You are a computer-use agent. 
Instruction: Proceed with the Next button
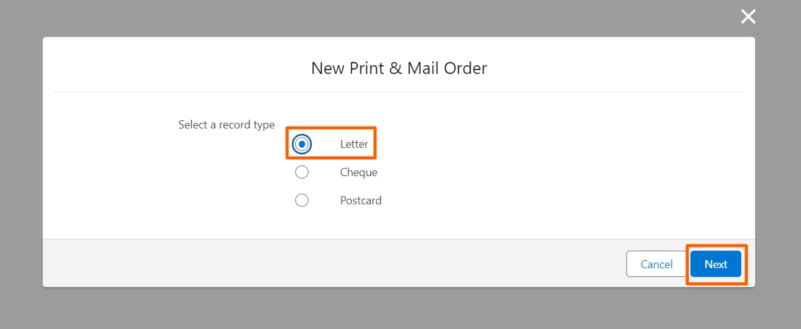(716, 264)
